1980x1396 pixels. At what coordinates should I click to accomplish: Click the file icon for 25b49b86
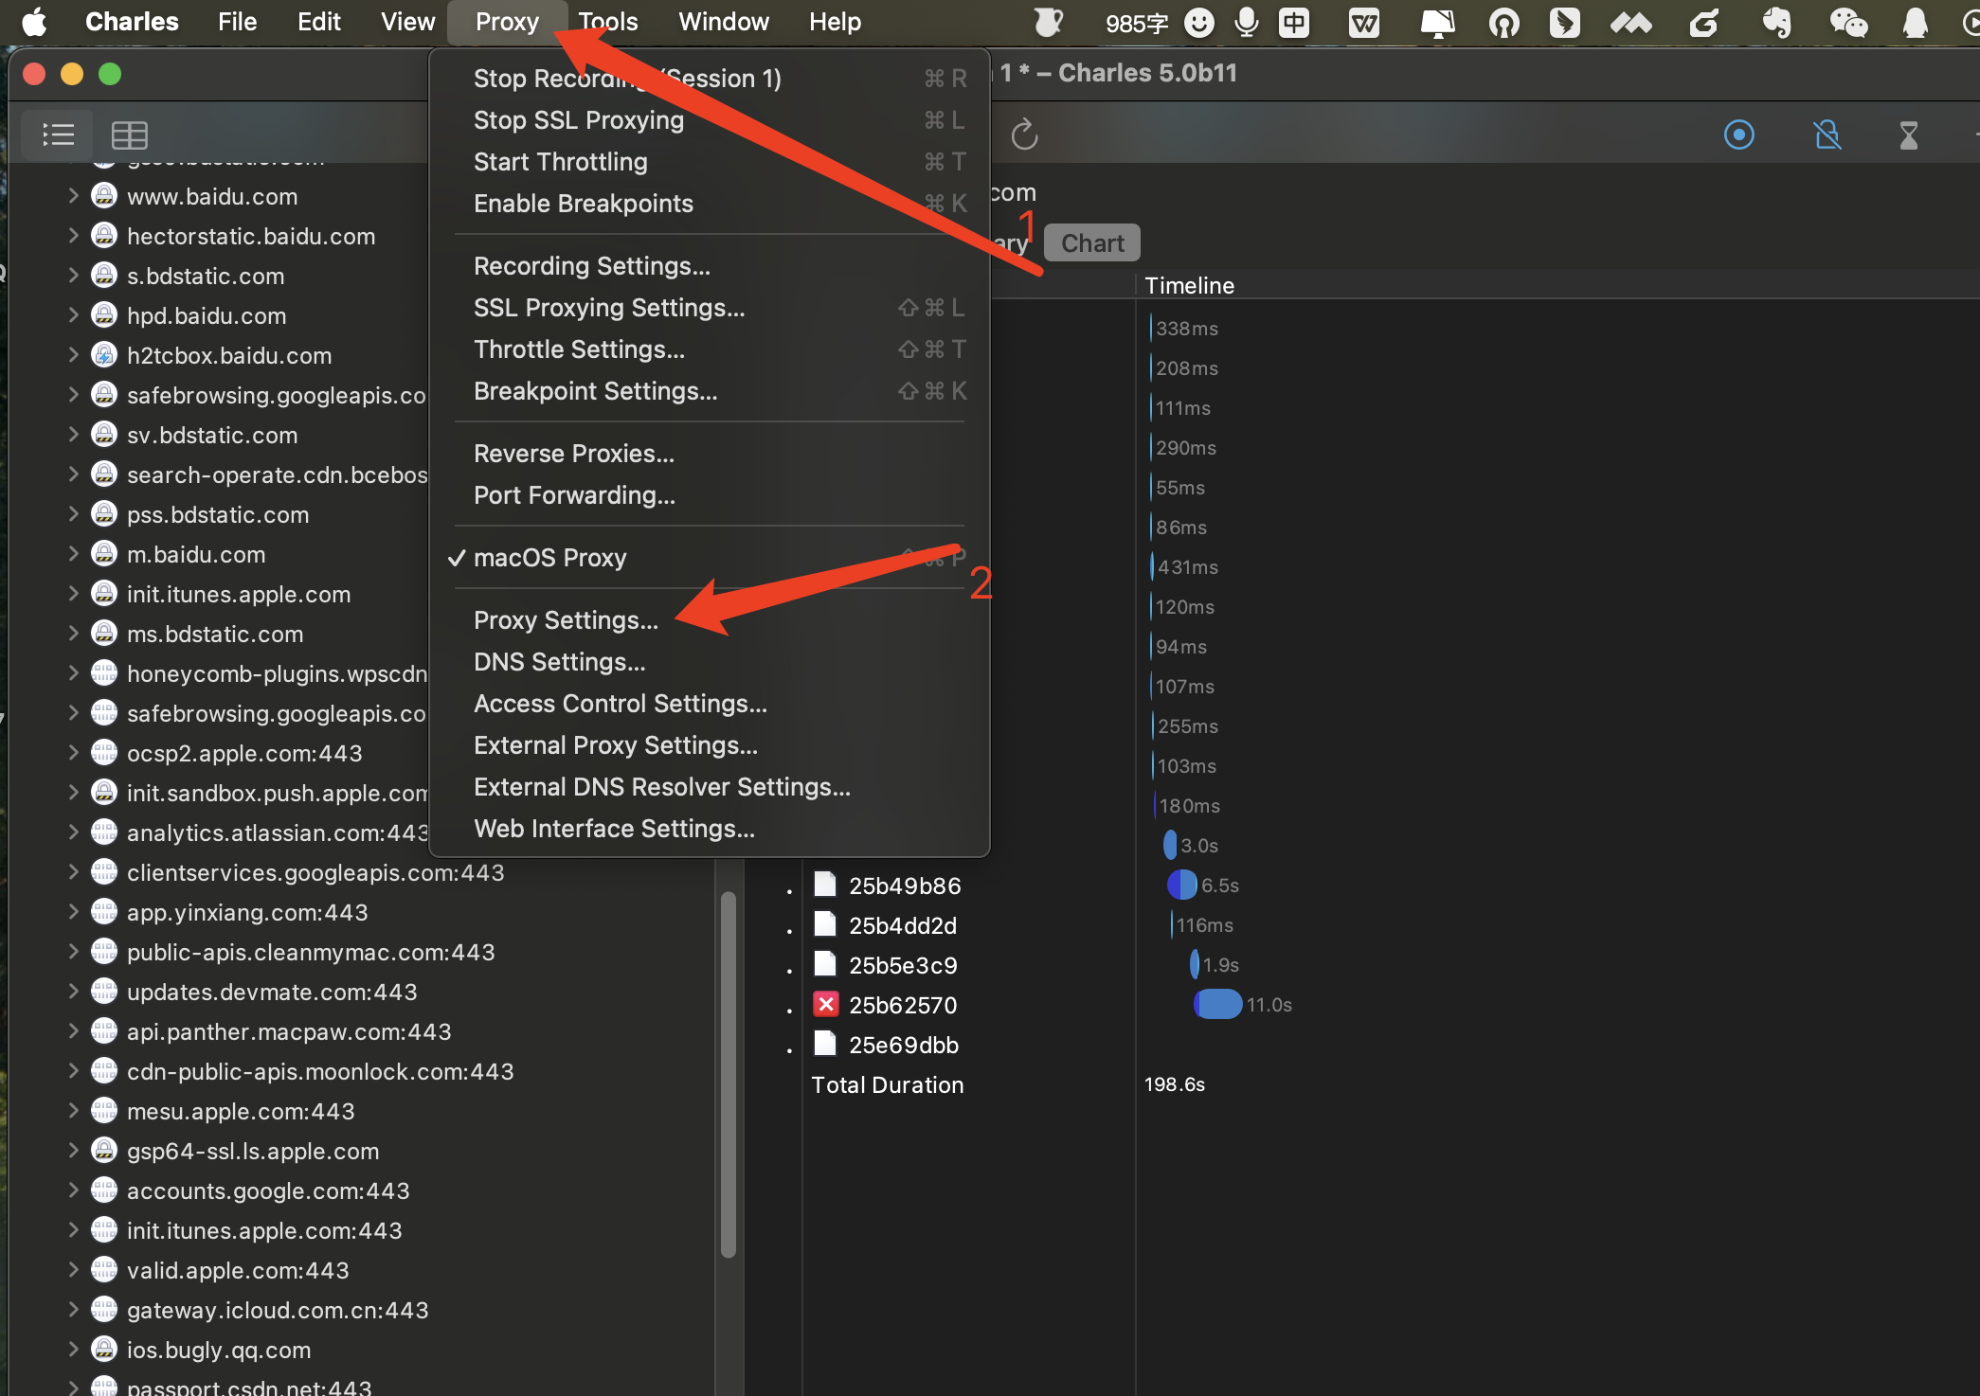click(x=825, y=885)
